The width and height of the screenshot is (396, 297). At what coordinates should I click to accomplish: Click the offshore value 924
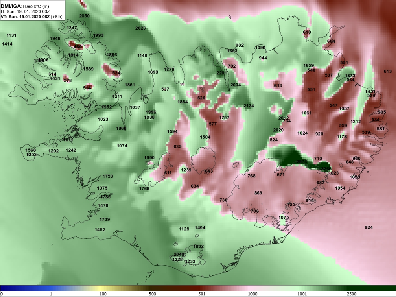(369, 228)
